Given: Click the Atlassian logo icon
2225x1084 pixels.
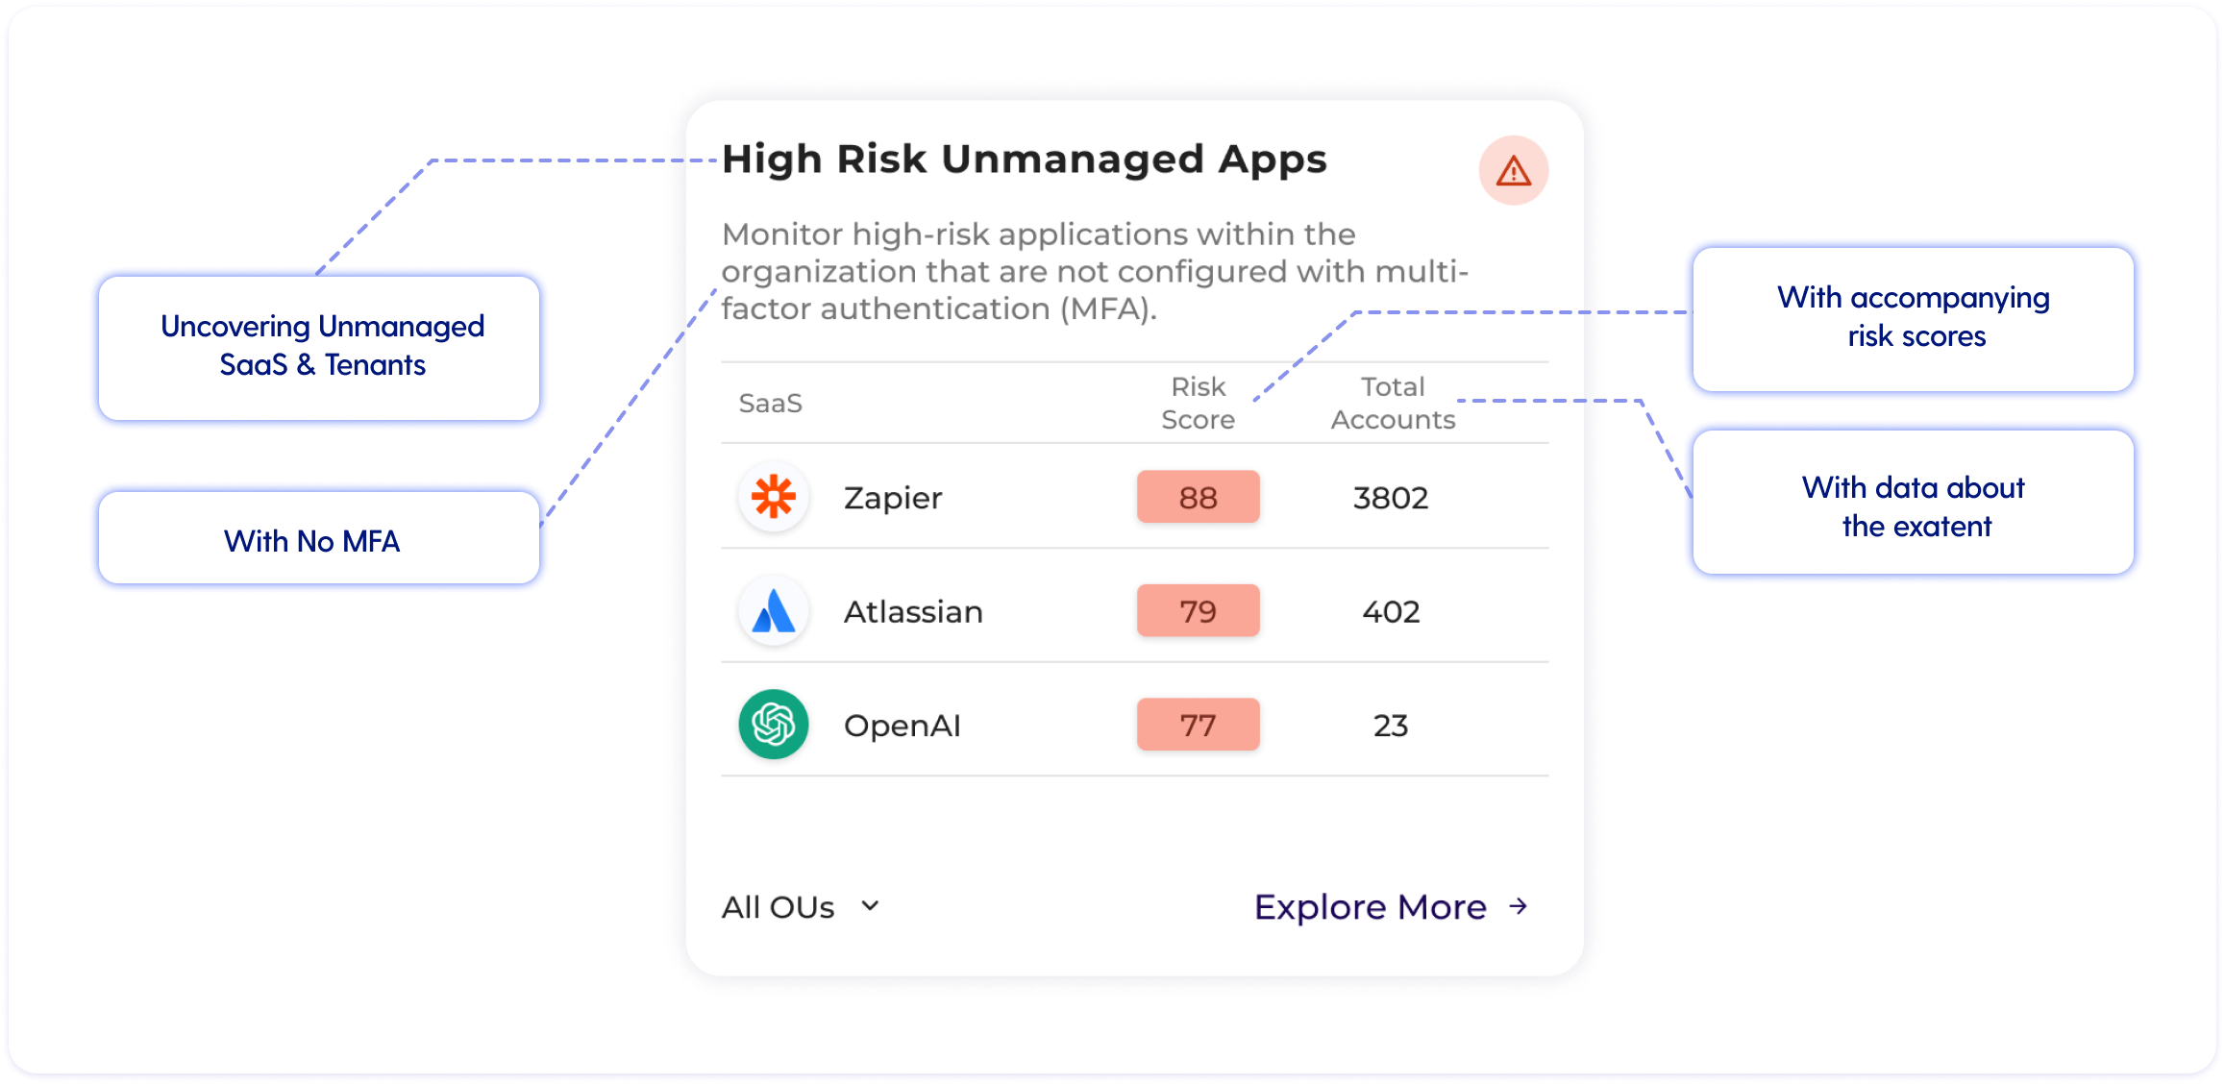Looking at the screenshot, I should [774, 611].
